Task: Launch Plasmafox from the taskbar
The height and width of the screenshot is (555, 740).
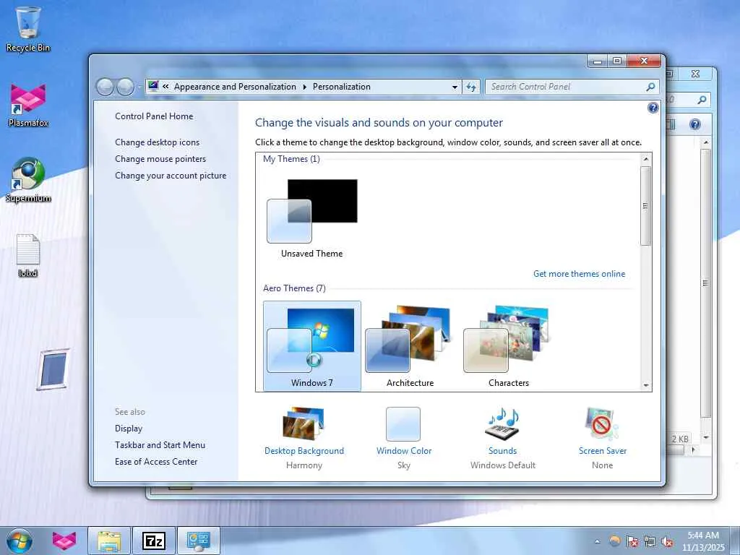Action: click(64, 541)
